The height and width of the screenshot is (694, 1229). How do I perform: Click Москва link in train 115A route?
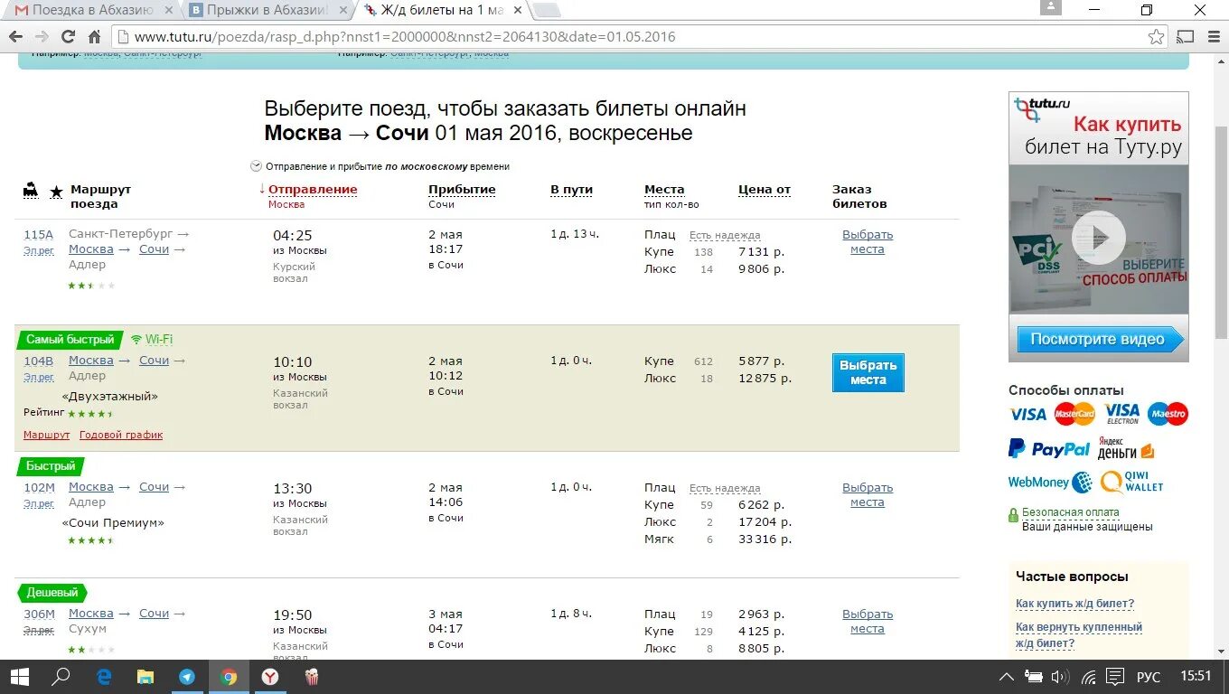(x=91, y=249)
